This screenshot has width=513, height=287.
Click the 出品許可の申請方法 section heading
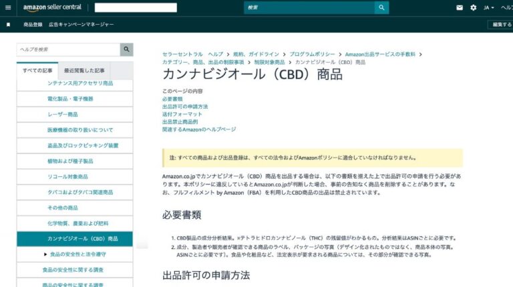click(206, 275)
